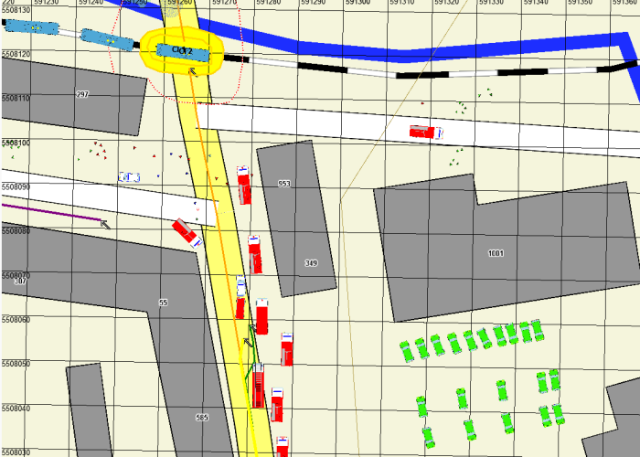Click the 953 building label
Image resolution: width=640 pixels, height=457 pixels.
pyautogui.click(x=284, y=184)
